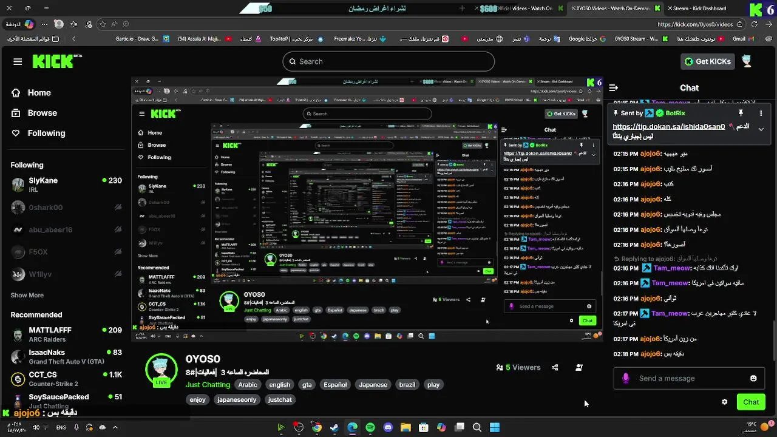Open abu_abeer16 offline channel
Screen dimensions: 777x437
point(66,229)
